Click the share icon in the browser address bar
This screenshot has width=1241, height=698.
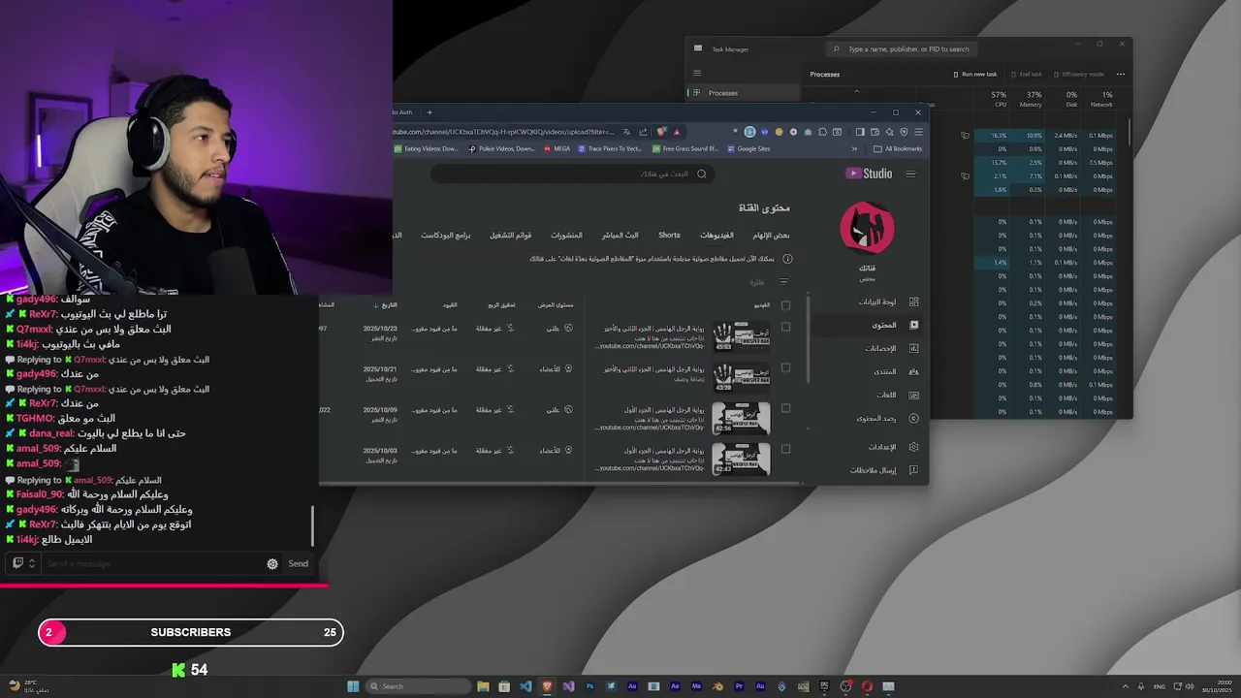(x=643, y=132)
